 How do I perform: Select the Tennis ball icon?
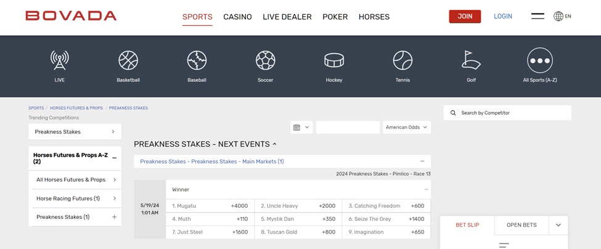[402, 60]
